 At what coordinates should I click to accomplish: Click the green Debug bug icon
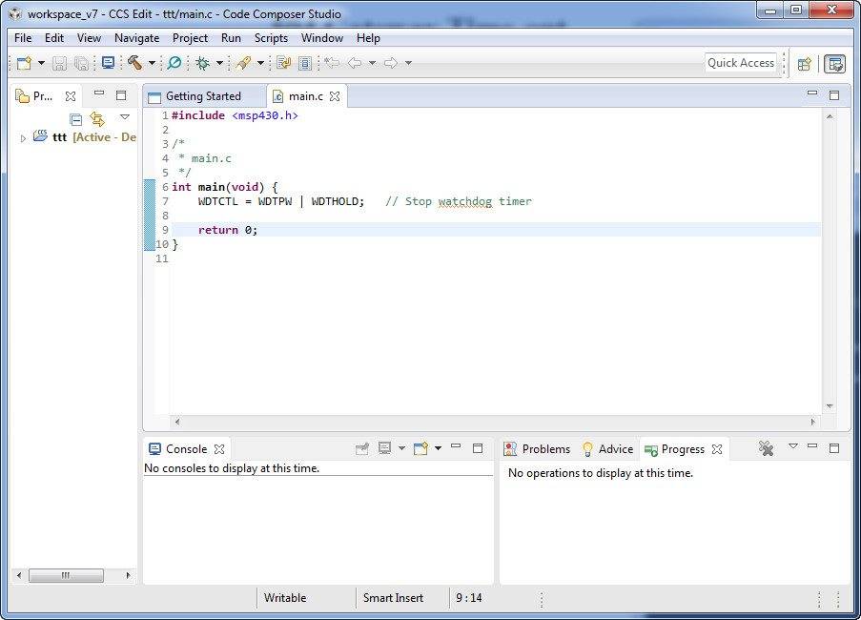click(203, 63)
